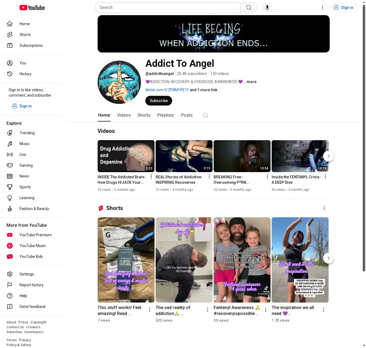Open the tiktok.com channel link

[167, 90]
